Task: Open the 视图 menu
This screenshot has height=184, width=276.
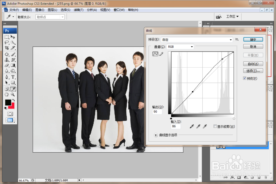Action: [105, 10]
